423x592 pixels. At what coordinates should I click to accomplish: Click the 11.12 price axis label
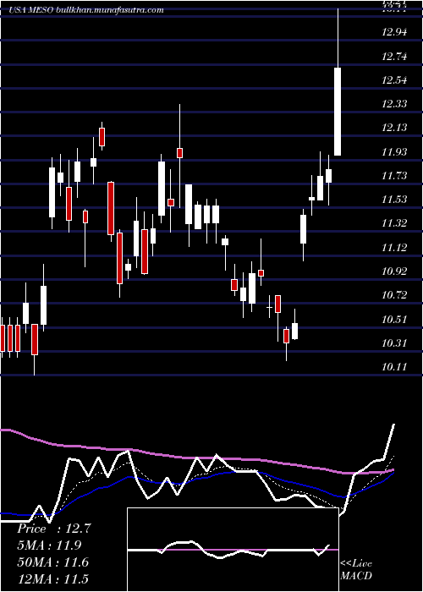pyautogui.click(x=394, y=247)
